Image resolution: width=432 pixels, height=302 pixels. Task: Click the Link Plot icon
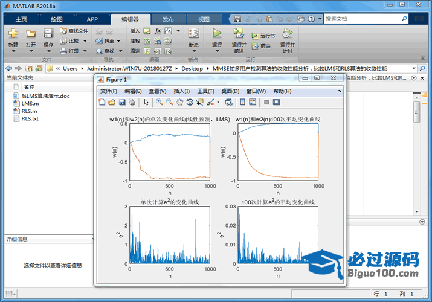point(228,103)
